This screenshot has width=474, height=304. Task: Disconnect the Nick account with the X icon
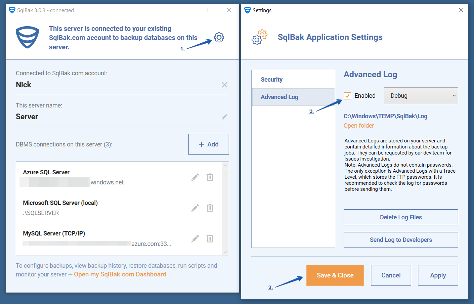(225, 85)
